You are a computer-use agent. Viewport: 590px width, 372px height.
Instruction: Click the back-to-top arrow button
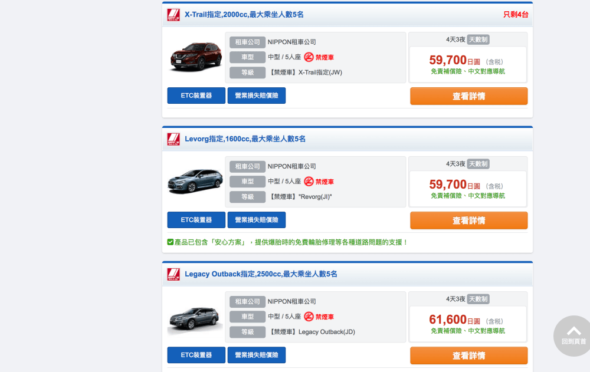click(573, 335)
